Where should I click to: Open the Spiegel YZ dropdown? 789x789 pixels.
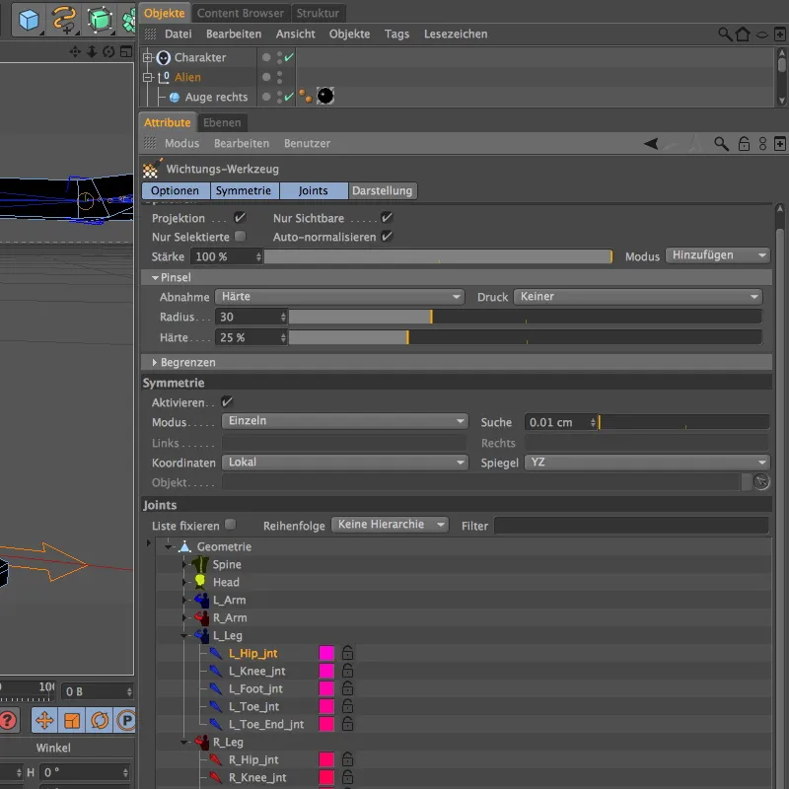pos(647,462)
